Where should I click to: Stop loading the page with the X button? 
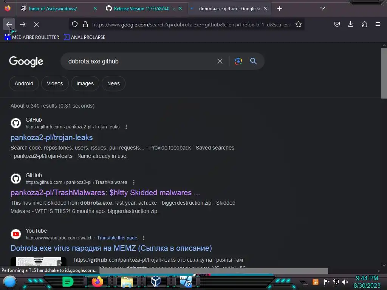36,24
